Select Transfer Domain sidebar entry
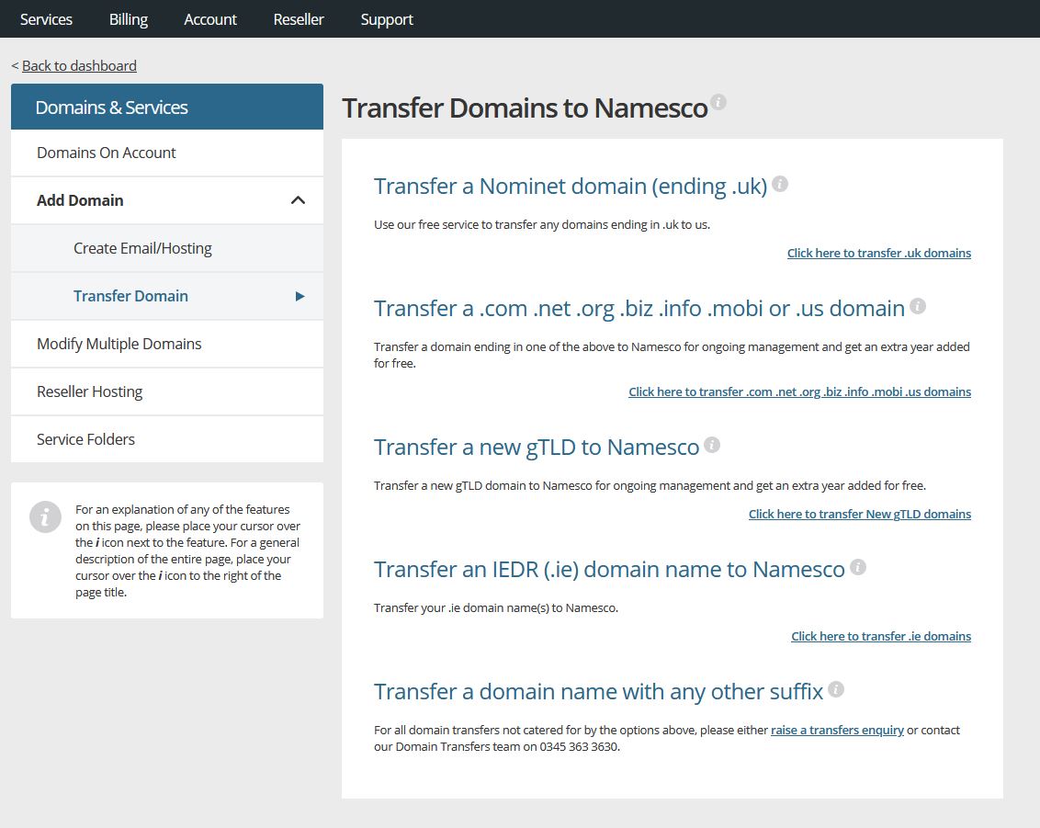 (x=167, y=296)
